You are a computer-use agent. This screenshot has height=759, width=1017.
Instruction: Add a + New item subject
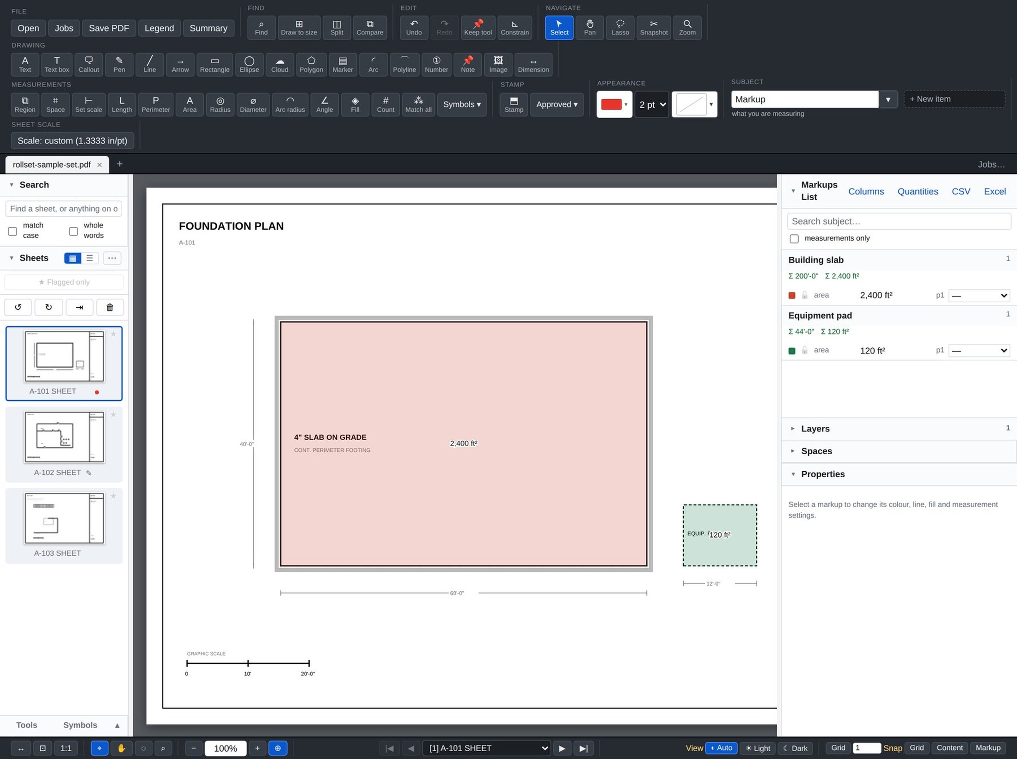coord(954,99)
